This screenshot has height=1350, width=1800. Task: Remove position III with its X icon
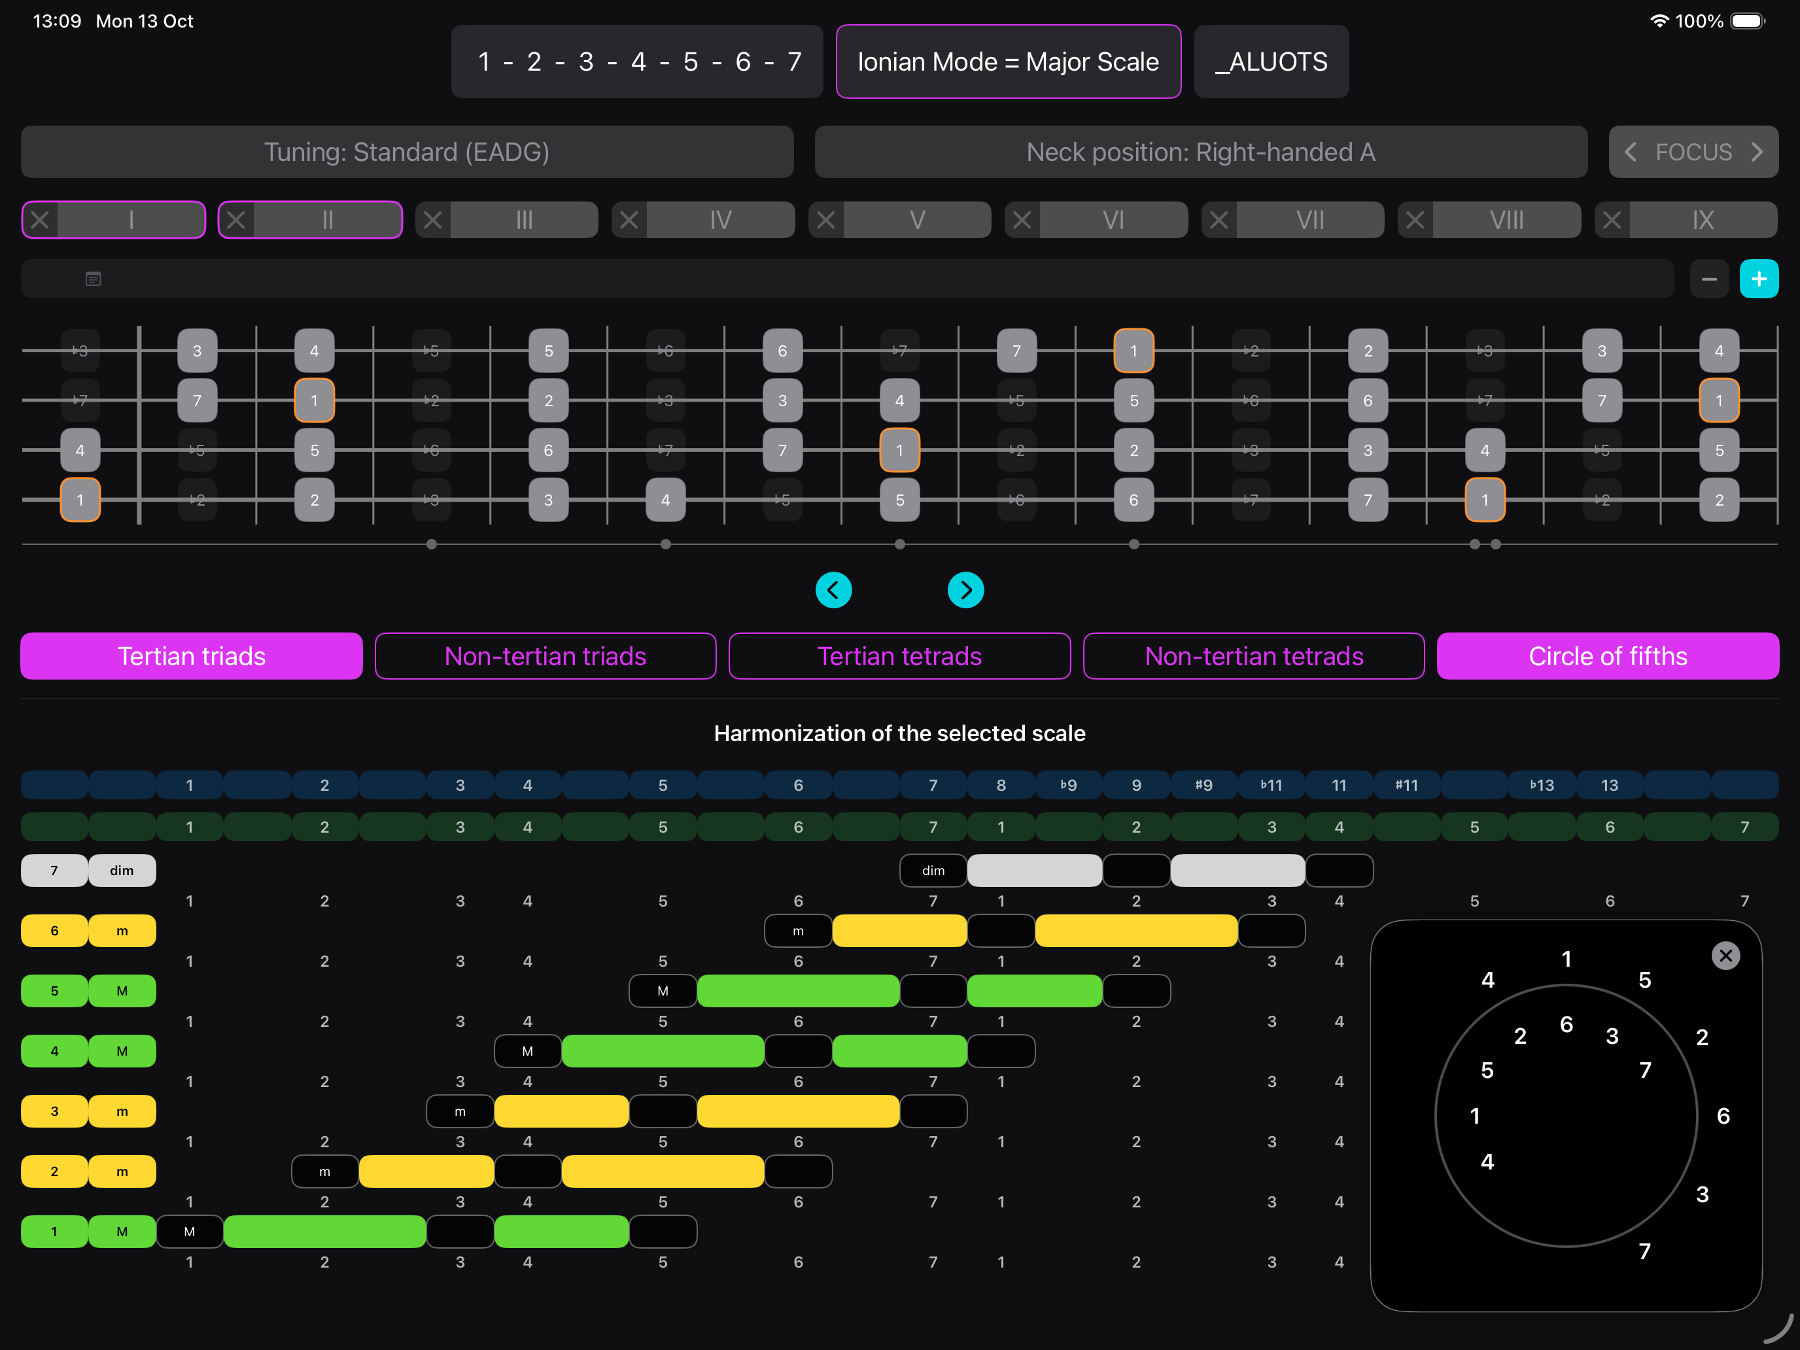(433, 220)
